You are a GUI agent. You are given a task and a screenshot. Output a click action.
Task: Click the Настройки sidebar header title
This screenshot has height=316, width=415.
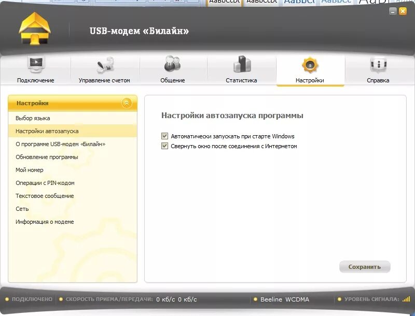(33, 103)
